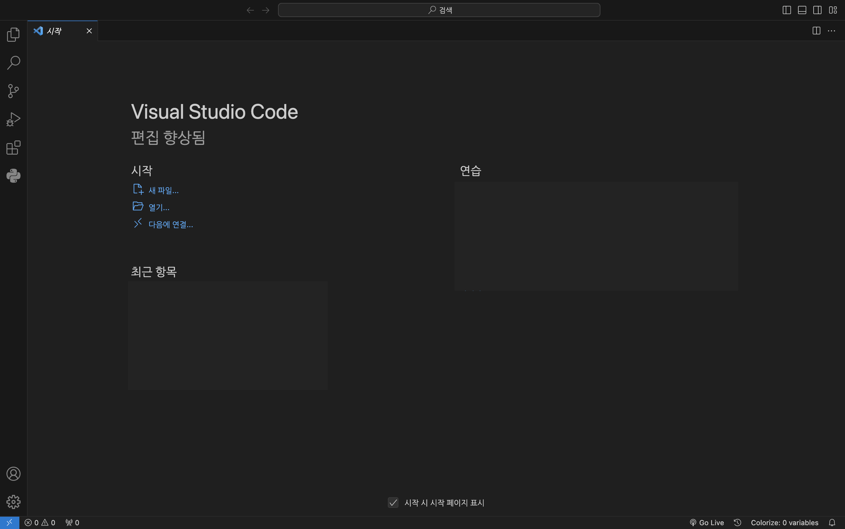The height and width of the screenshot is (529, 845).
Task: Open the Extensions view
Action: (x=13, y=148)
